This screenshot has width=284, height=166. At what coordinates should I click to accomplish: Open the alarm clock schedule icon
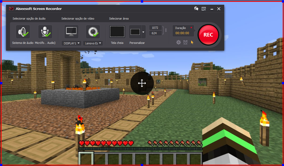[x=185, y=42]
